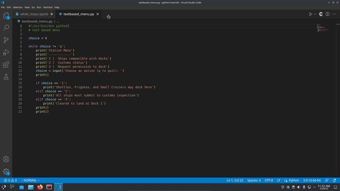Open the Search view in the activity bar
The width and height of the screenshot is (340, 191).
[6, 28]
